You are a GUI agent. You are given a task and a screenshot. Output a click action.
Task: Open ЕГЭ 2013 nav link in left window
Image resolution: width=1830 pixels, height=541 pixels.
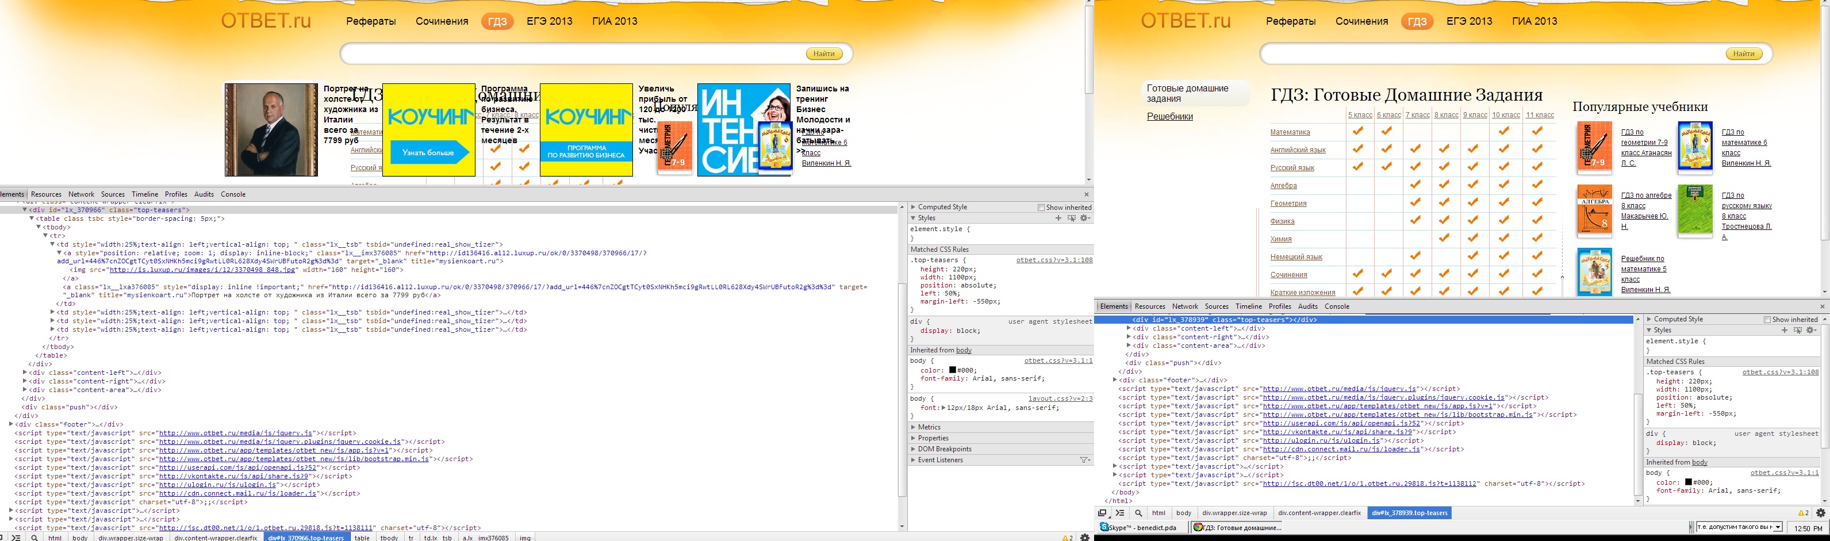pyautogui.click(x=549, y=21)
